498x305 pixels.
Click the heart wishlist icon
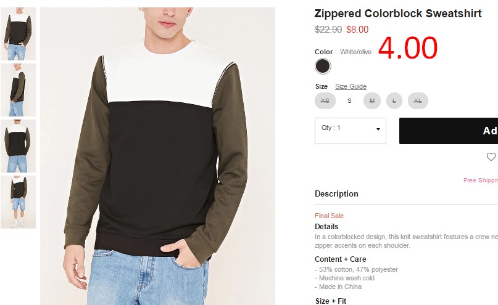point(491,157)
